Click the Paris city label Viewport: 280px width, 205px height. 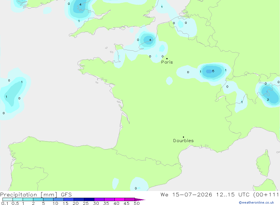[x=167, y=62]
